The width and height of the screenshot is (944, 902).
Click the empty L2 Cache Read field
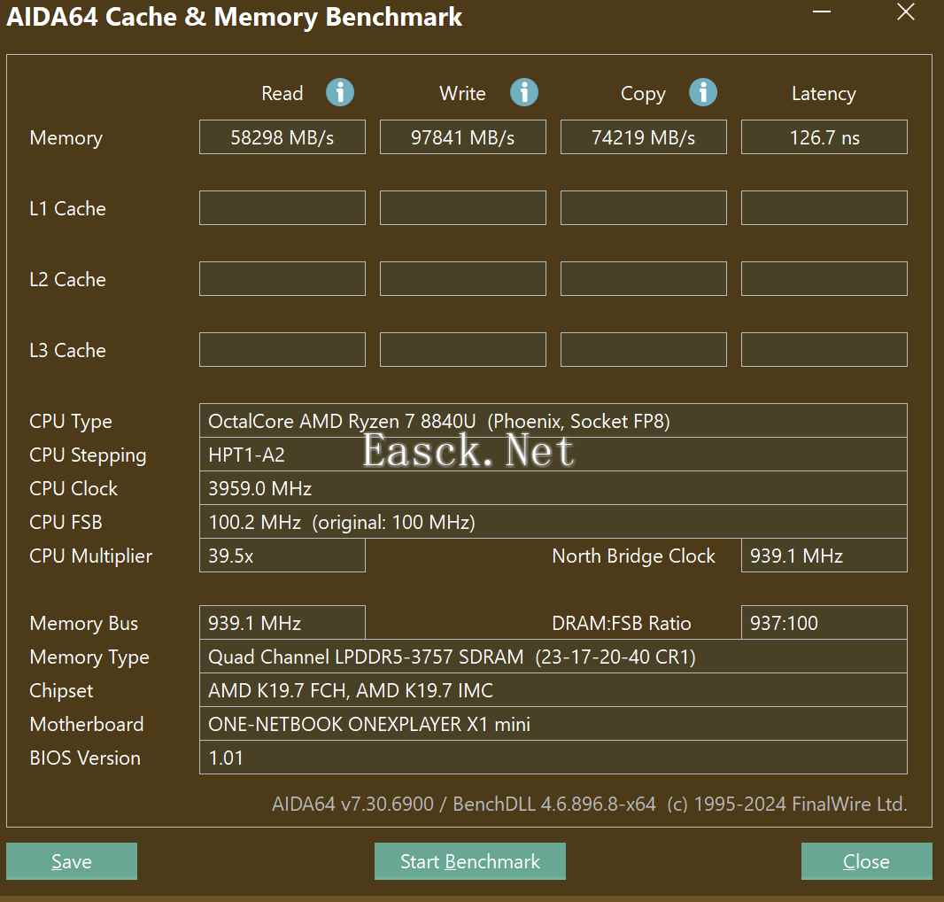[x=282, y=279]
